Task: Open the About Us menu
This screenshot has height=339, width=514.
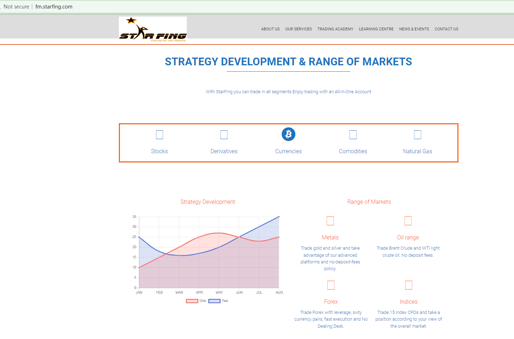Action: pos(270,29)
